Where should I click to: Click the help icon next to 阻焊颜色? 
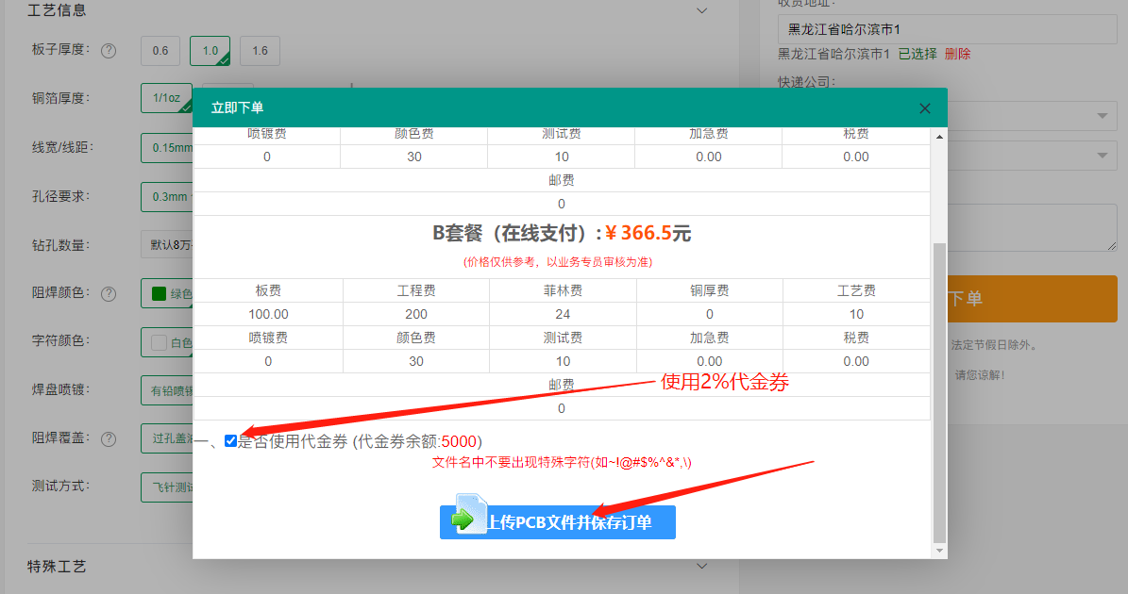[109, 293]
